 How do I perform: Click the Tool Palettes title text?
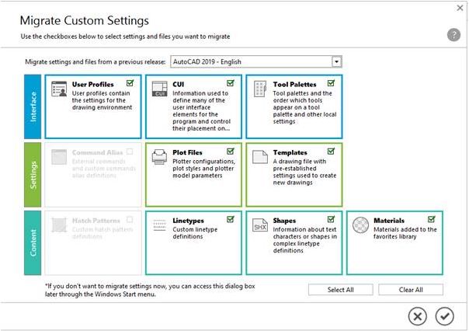294,85
